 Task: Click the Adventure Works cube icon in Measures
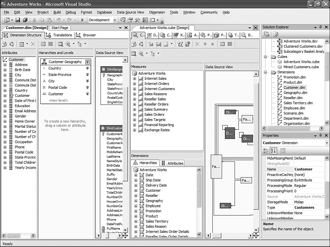pos(134,73)
